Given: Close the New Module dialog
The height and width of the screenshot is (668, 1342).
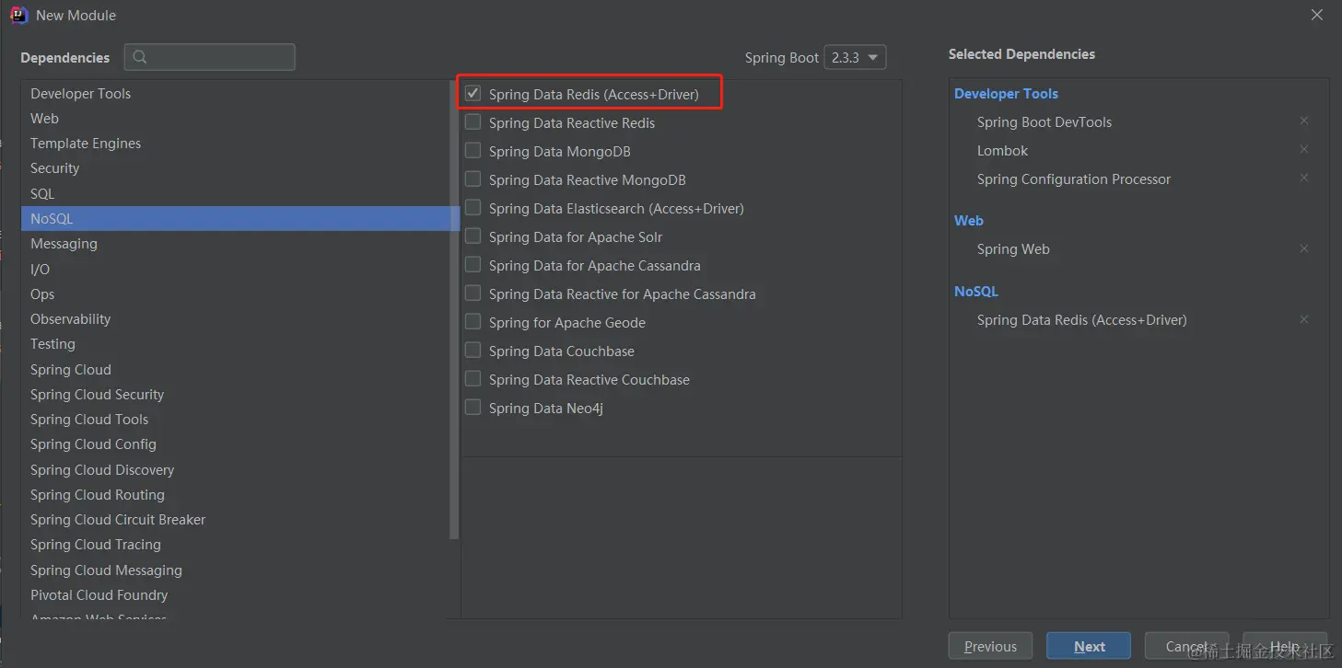Looking at the screenshot, I should (x=1317, y=15).
